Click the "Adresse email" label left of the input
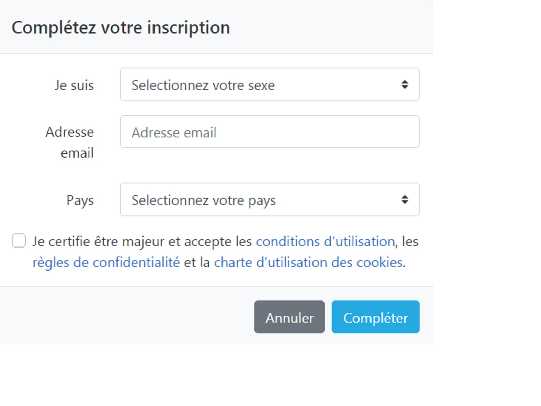 [x=70, y=142]
